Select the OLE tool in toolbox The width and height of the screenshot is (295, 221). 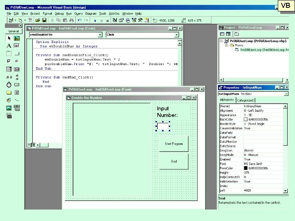9,116
